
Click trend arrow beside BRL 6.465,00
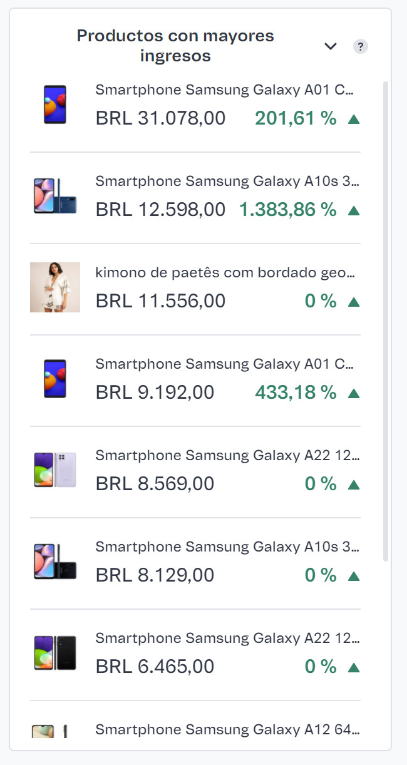[354, 667]
